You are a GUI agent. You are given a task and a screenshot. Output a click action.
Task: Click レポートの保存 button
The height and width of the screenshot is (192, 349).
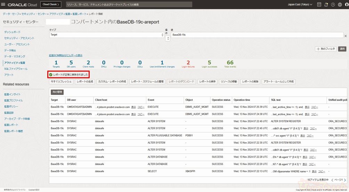click(208, 81)
